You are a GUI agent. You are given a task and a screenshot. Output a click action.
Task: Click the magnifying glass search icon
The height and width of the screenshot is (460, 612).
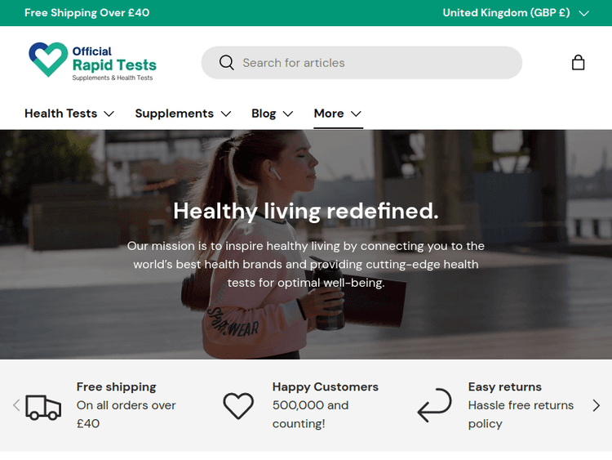click(227, 63)
